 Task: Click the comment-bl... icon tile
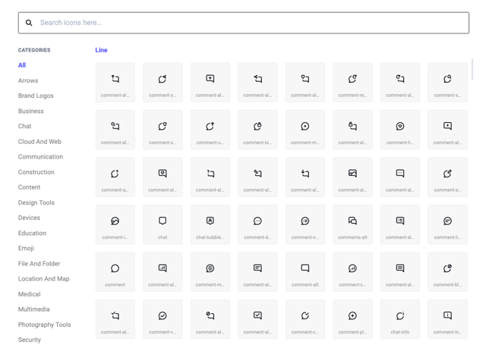[x=447, y=271]
